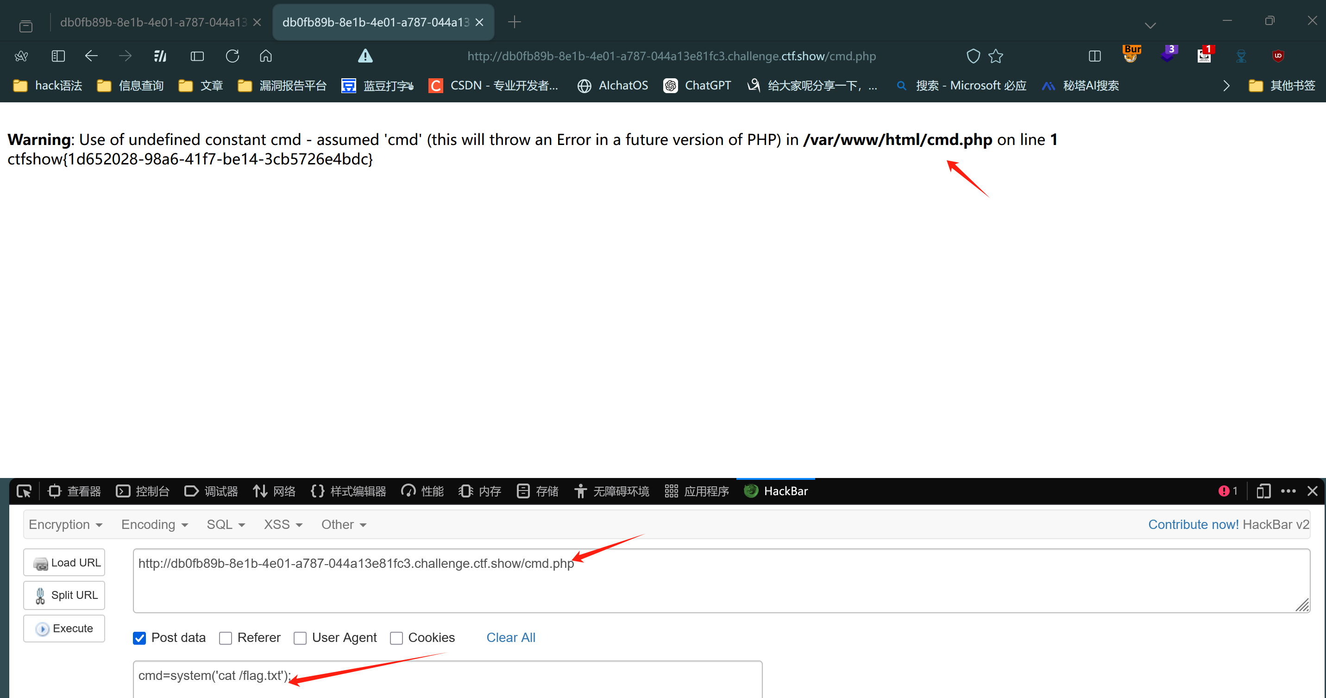Bookmark this page with star icon
This screenshot has height=698, width=1326.
[x=995, y=56]
